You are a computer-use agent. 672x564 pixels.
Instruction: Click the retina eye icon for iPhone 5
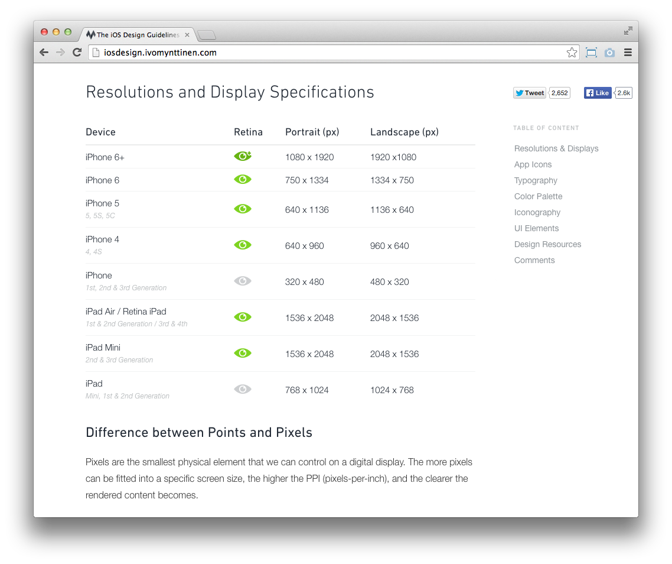[x=243, y=209]
